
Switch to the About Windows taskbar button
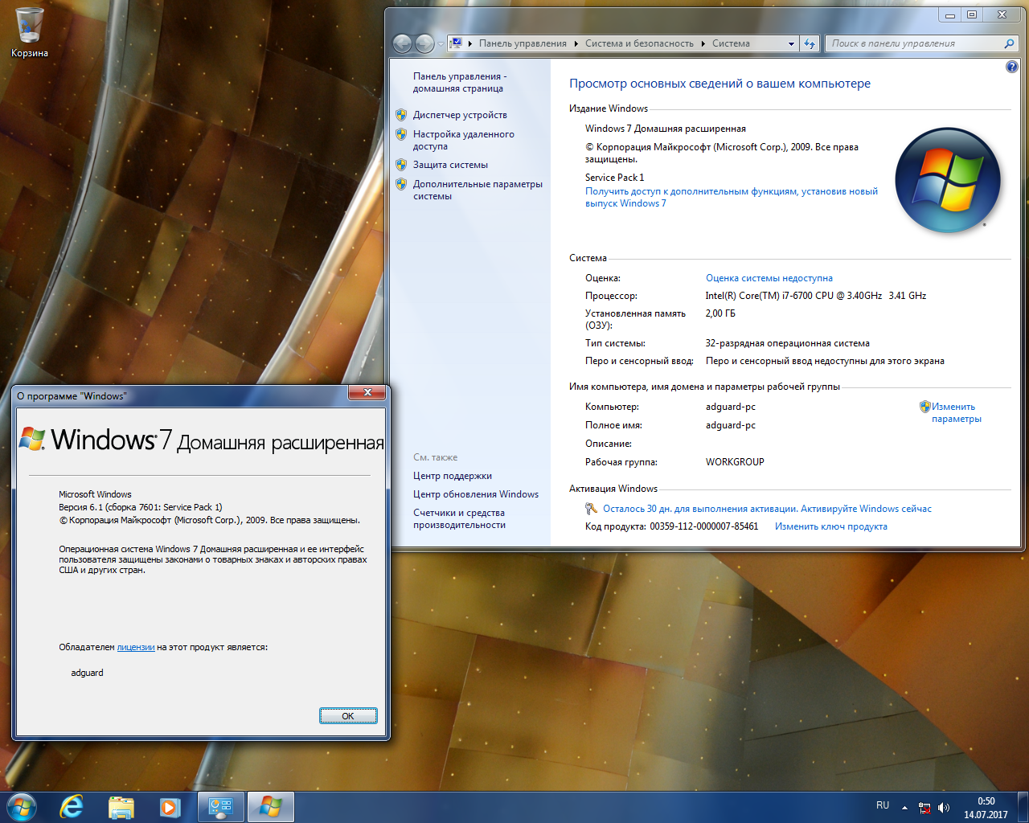[x=270, y=807]
